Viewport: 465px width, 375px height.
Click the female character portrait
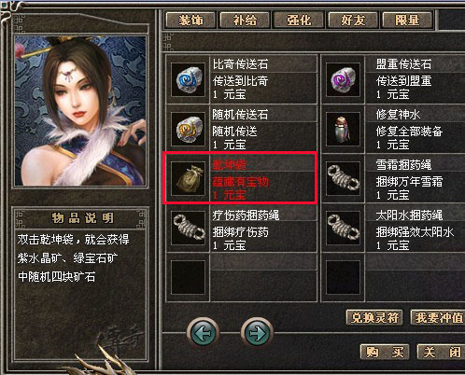80,111
